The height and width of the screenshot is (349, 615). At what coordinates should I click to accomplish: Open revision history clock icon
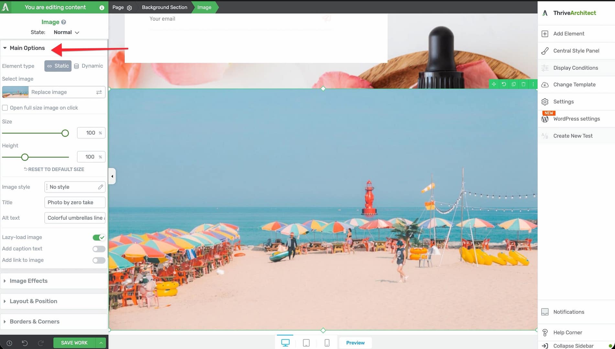point(9,343)
